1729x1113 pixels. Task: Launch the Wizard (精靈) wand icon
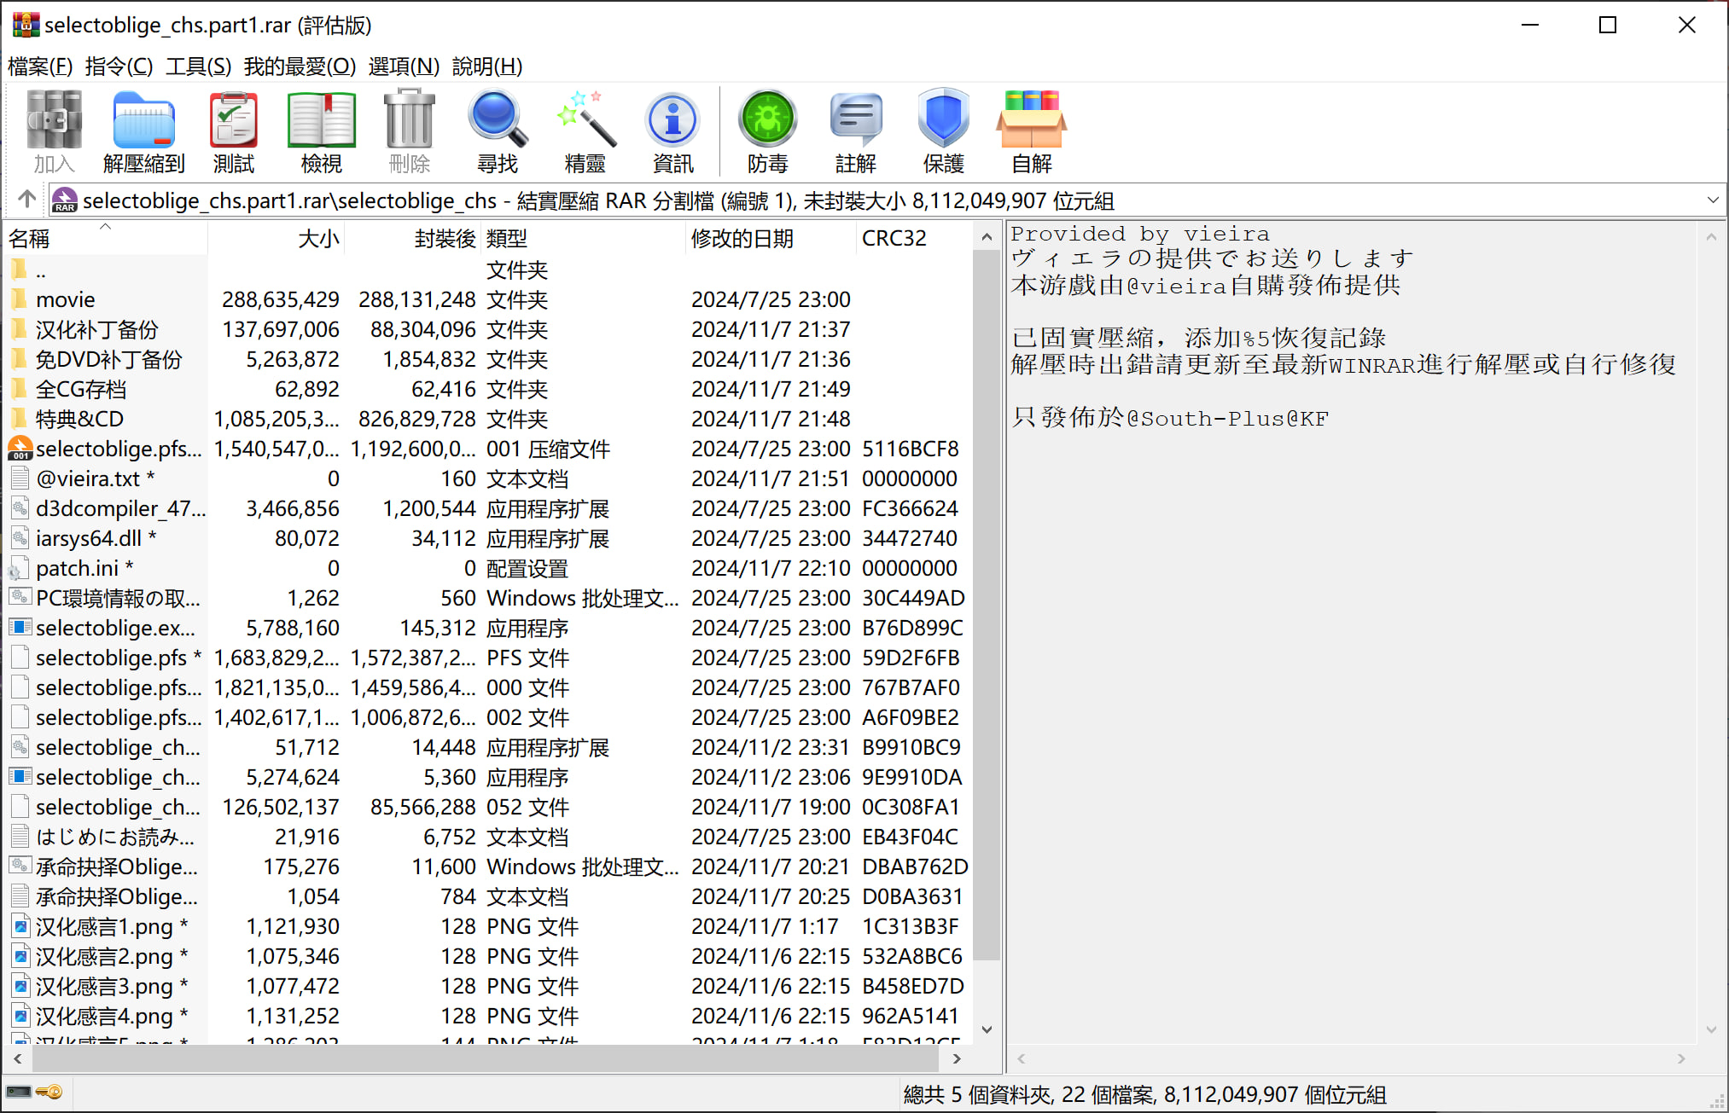coord(585,131)
